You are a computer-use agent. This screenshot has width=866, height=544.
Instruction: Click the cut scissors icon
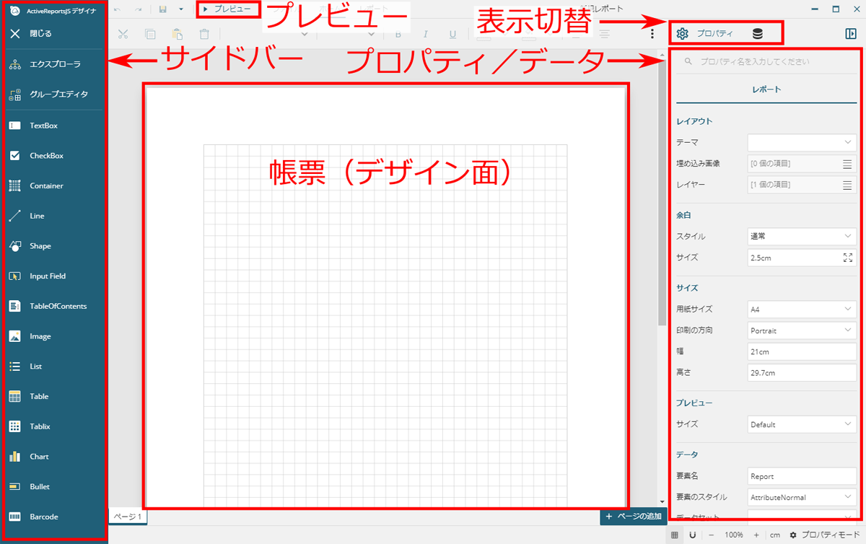(123, 34)
